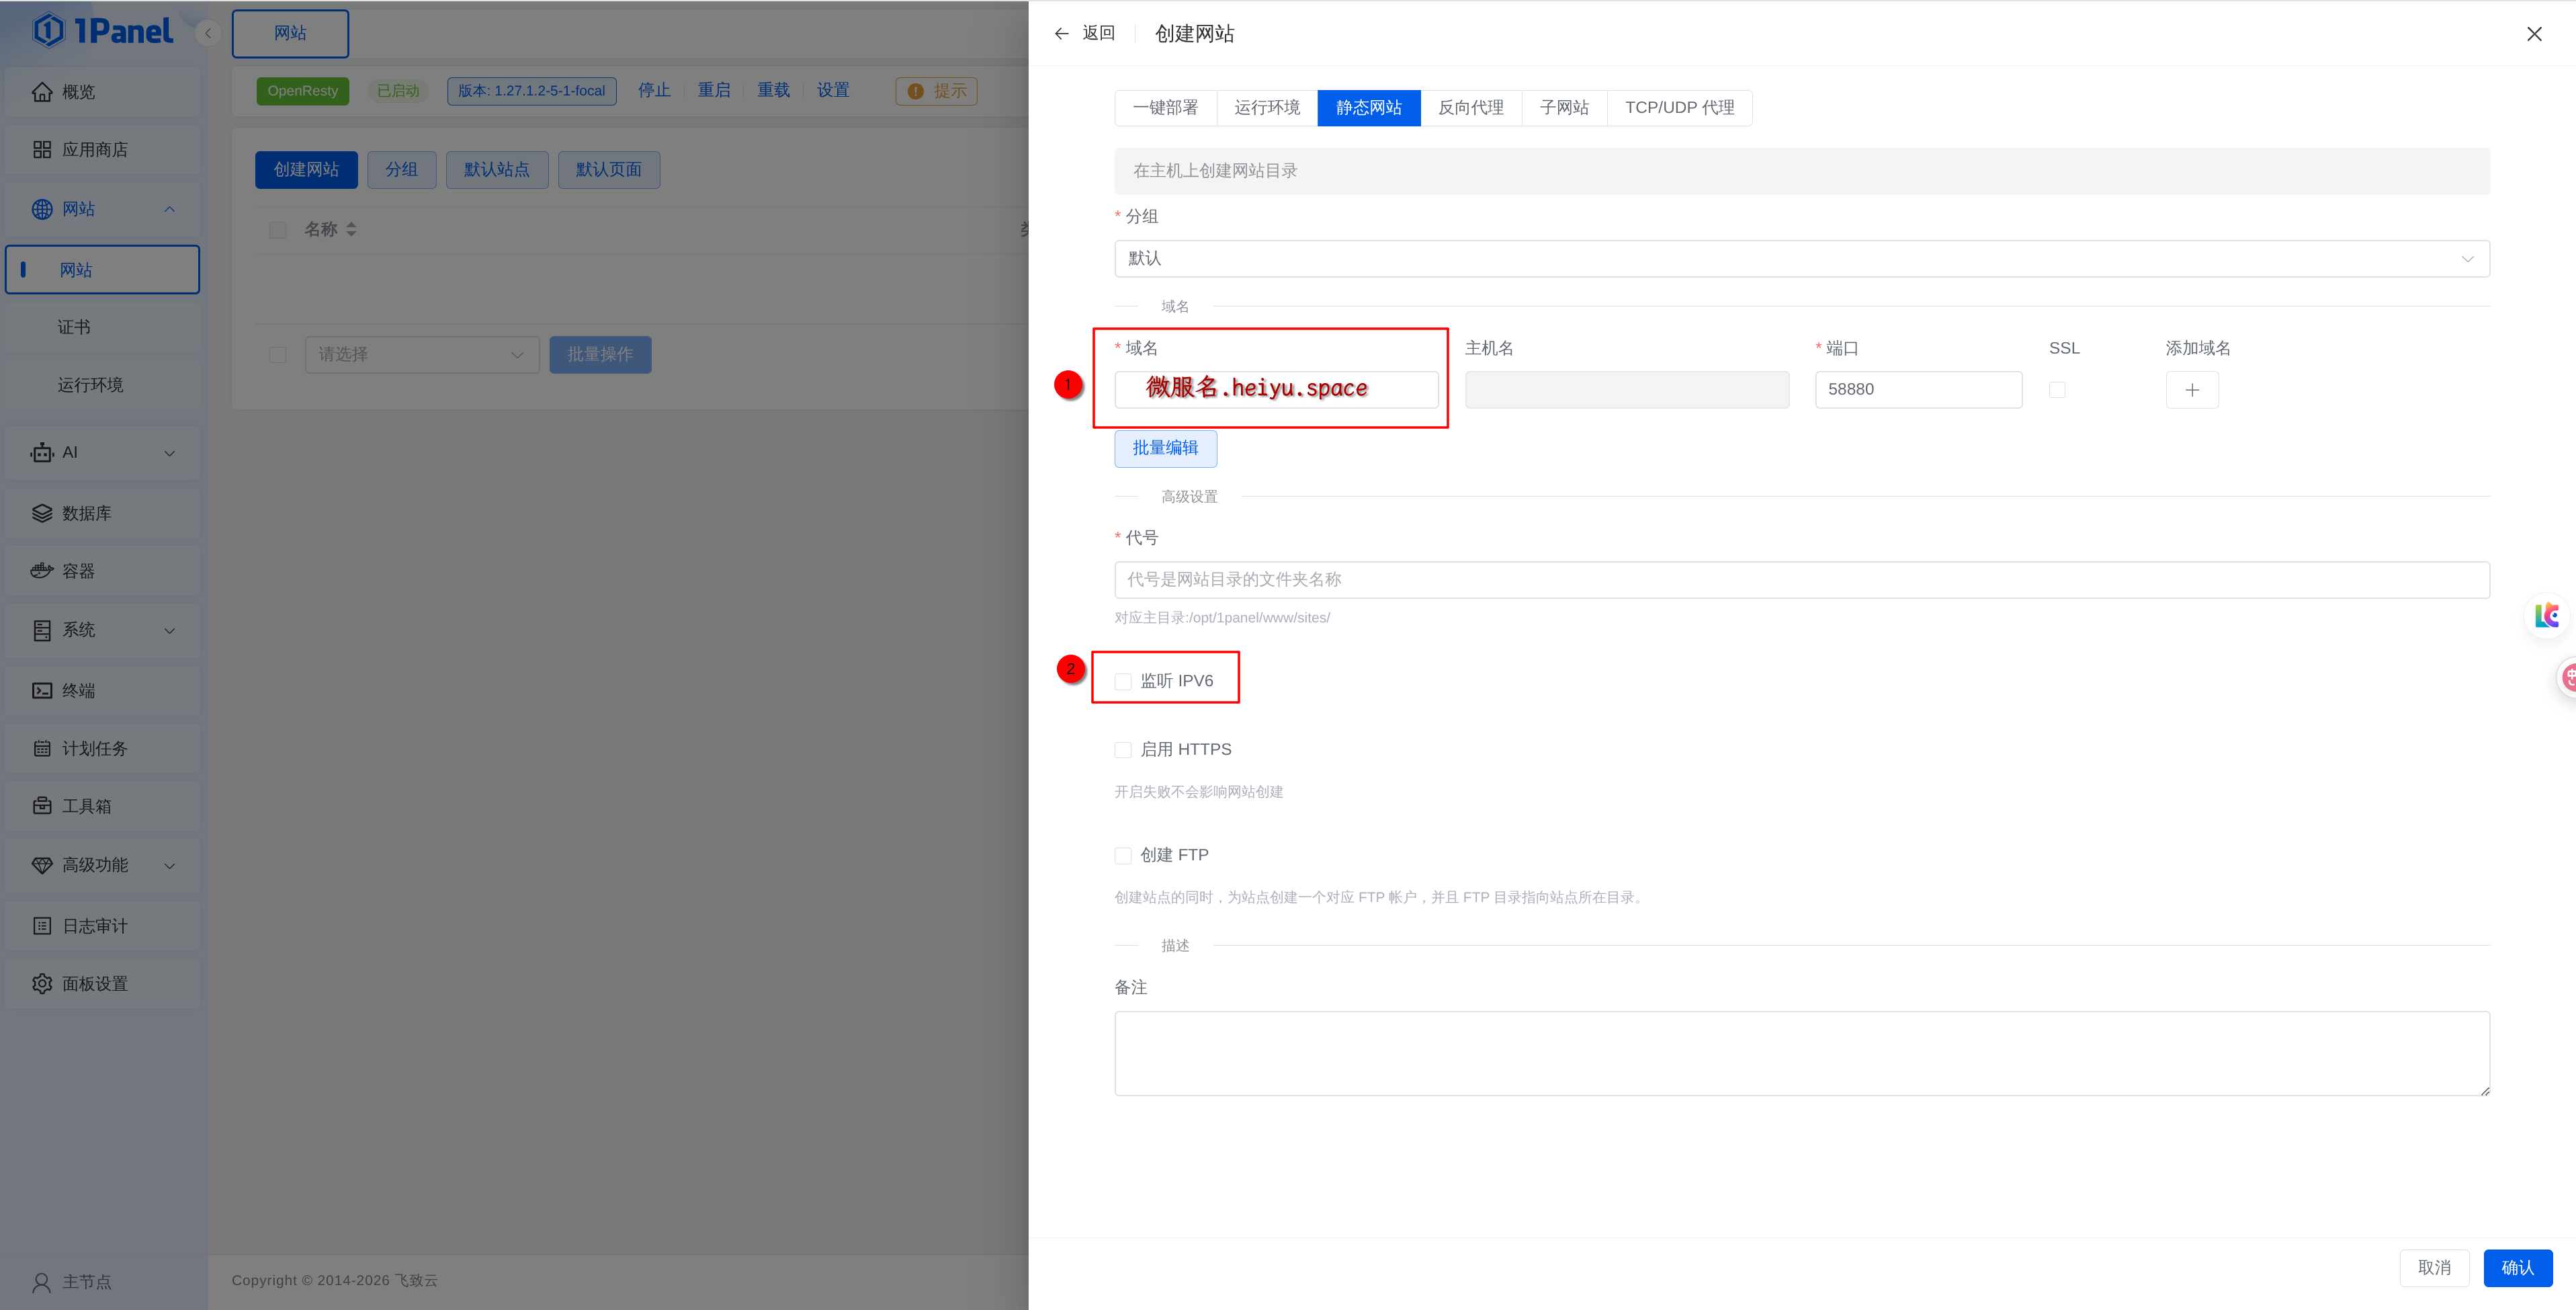Screen dimensions: 2576x1310
Task: Click the AI robot icon
Action: tap(42, 453)
